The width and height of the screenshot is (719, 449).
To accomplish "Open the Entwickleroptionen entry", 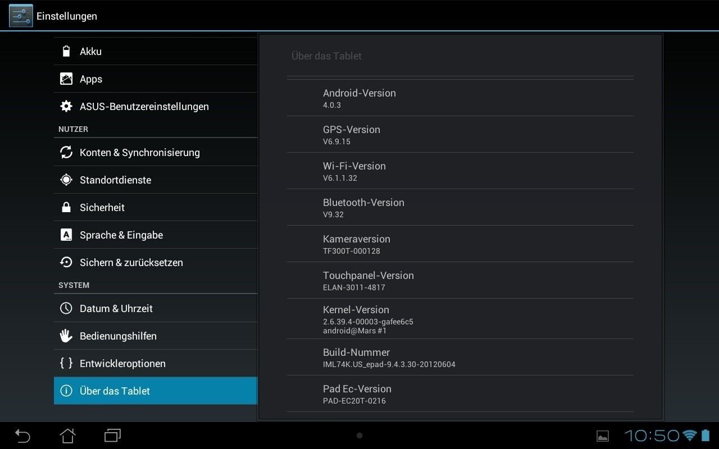I will coord(156,363).
